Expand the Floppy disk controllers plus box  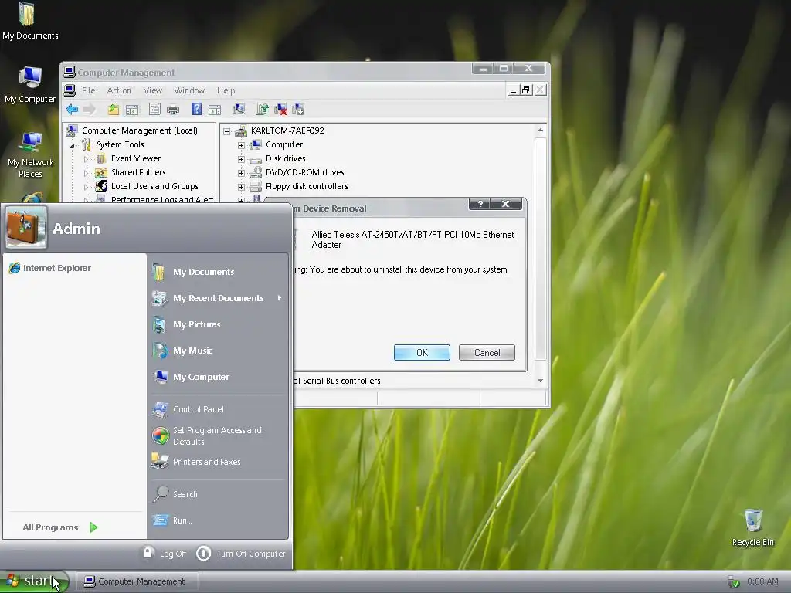pos(241,187)
